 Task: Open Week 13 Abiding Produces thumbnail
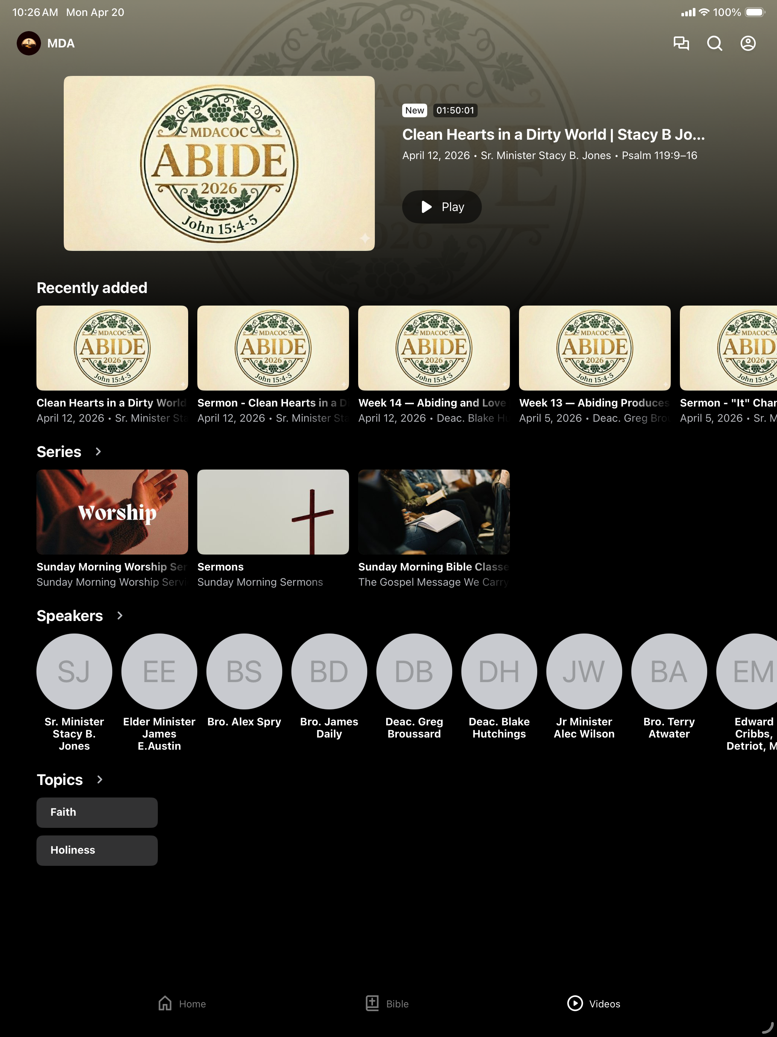coord(595,348)
